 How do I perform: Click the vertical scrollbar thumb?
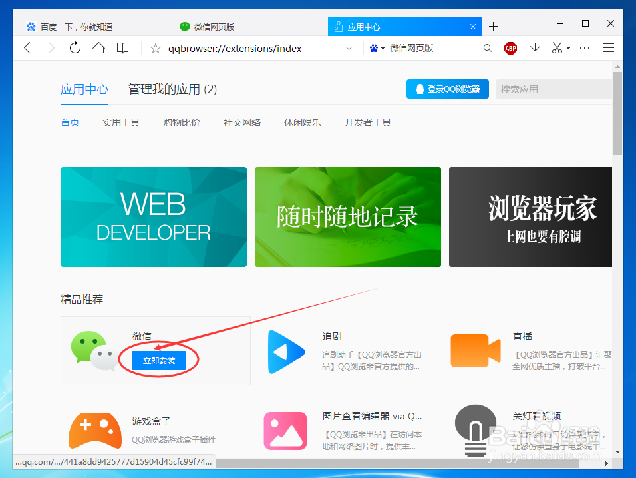(617, 114)
